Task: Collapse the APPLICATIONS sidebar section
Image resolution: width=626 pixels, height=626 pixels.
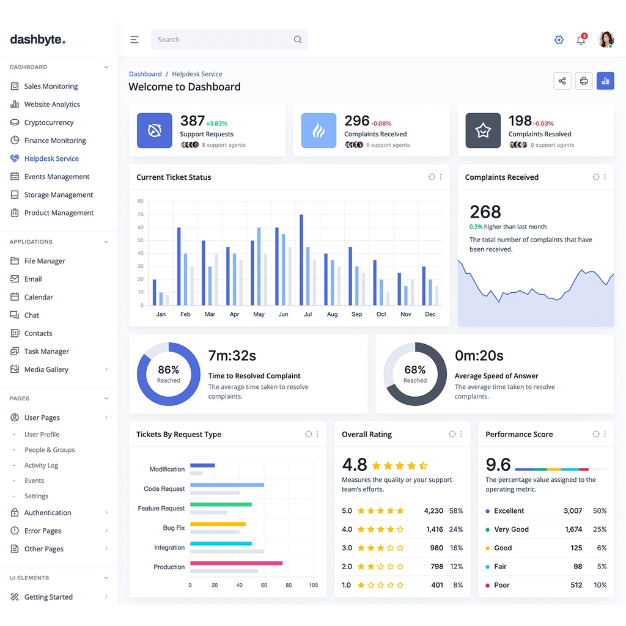Action: pos(106,241)
